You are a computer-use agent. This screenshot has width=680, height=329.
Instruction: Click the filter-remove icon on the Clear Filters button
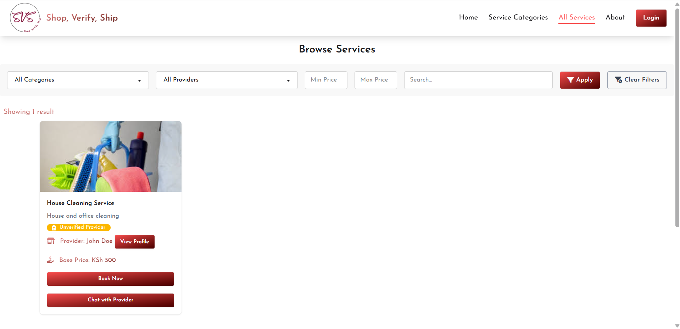click(618, 80)
